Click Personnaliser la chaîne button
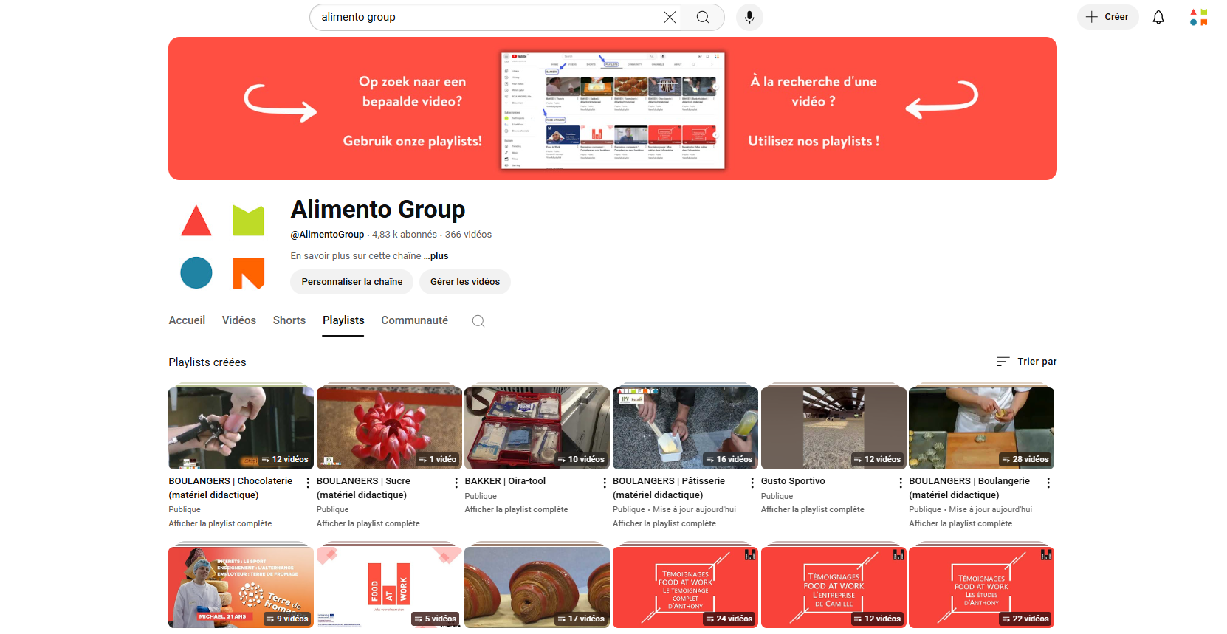 [351, 282]
